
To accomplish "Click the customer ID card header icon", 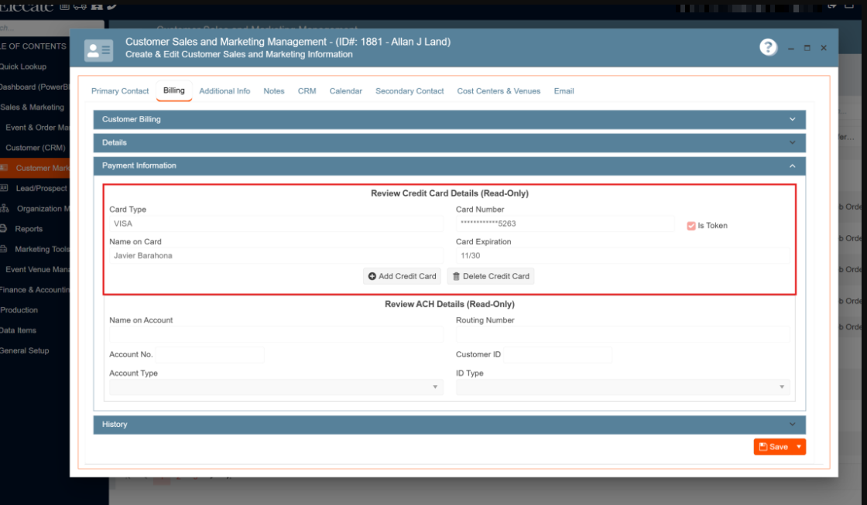I will pyautogui.click(x=98, y=50).
